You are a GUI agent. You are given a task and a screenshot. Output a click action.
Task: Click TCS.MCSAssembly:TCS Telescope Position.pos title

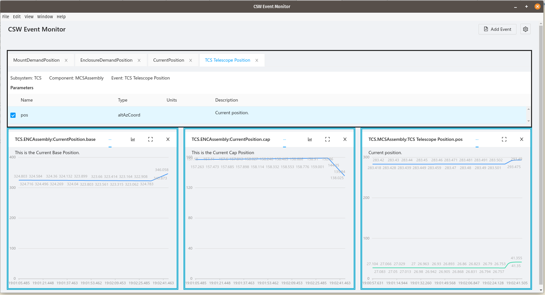point(416,139)
